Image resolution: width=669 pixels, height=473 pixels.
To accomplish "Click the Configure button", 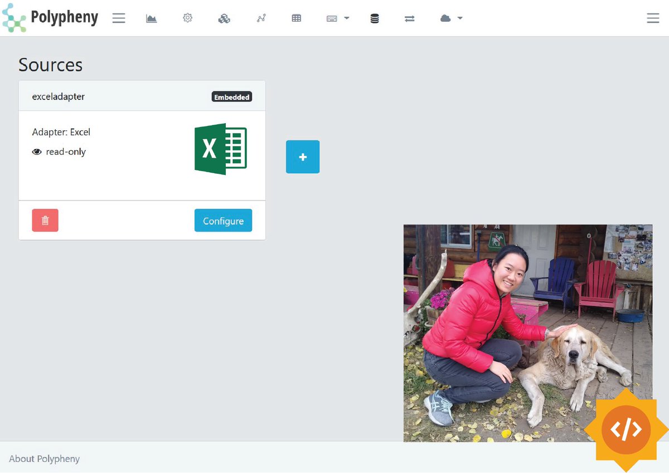I will coord(223,221).
